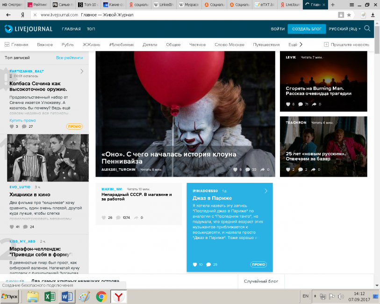Open the MAXIM_NM author link
The width and height of the screenshot is (380, 304).
[x=112, y=189]
